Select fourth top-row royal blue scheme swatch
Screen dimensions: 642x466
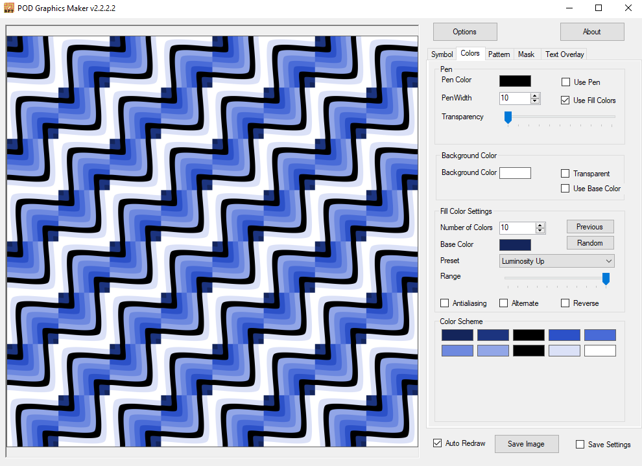pyautogui.click(x=564, y=335)
